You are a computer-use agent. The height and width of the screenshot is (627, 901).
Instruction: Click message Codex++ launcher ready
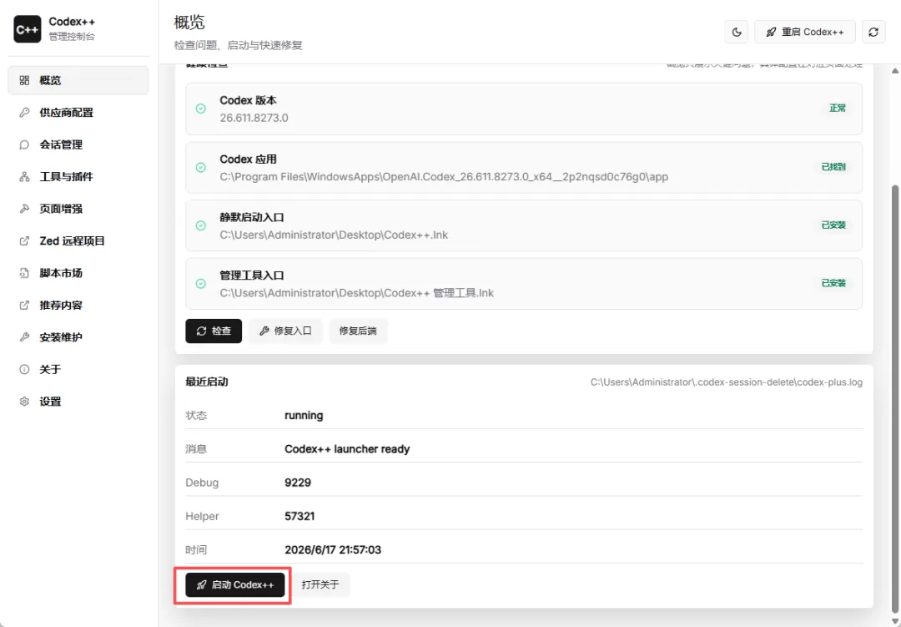[347, 448]
